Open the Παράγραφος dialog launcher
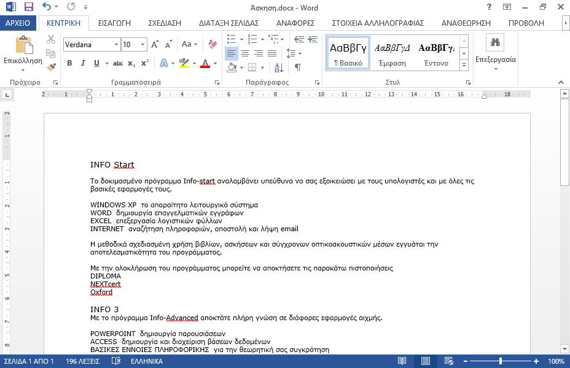This screenshot has width=570, height=368. click(x=317, y=83)
